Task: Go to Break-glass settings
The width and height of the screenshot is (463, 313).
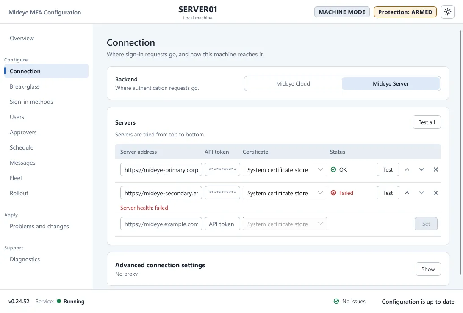Action: pos(46,86)
